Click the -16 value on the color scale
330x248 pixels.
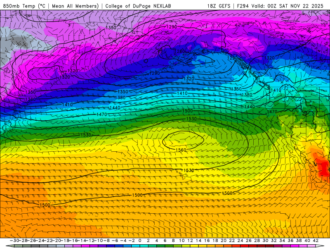point(73,241)
